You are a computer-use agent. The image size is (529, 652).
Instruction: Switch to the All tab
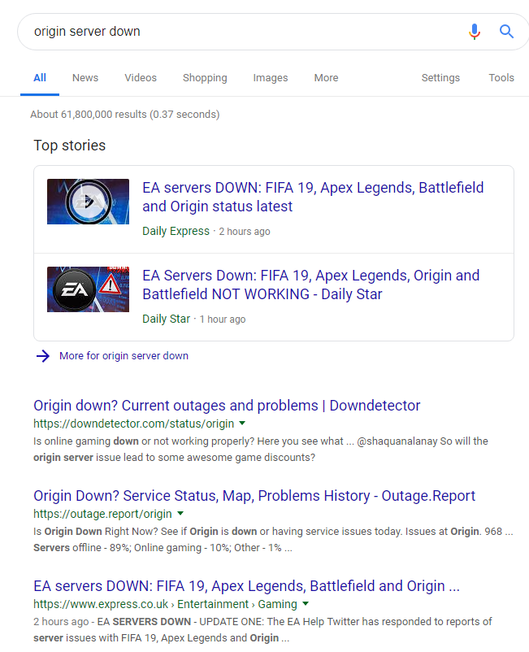40,78
